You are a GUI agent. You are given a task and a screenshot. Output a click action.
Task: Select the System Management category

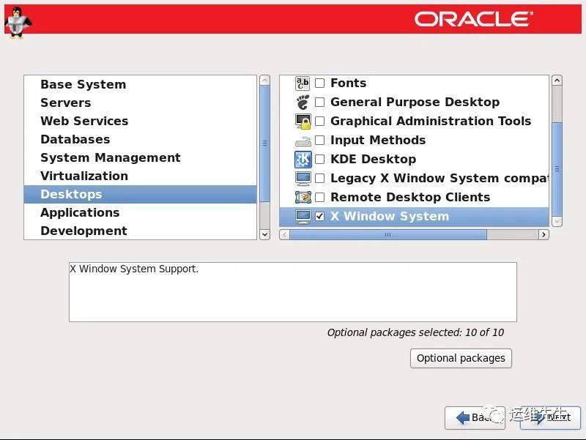(140, 157)
